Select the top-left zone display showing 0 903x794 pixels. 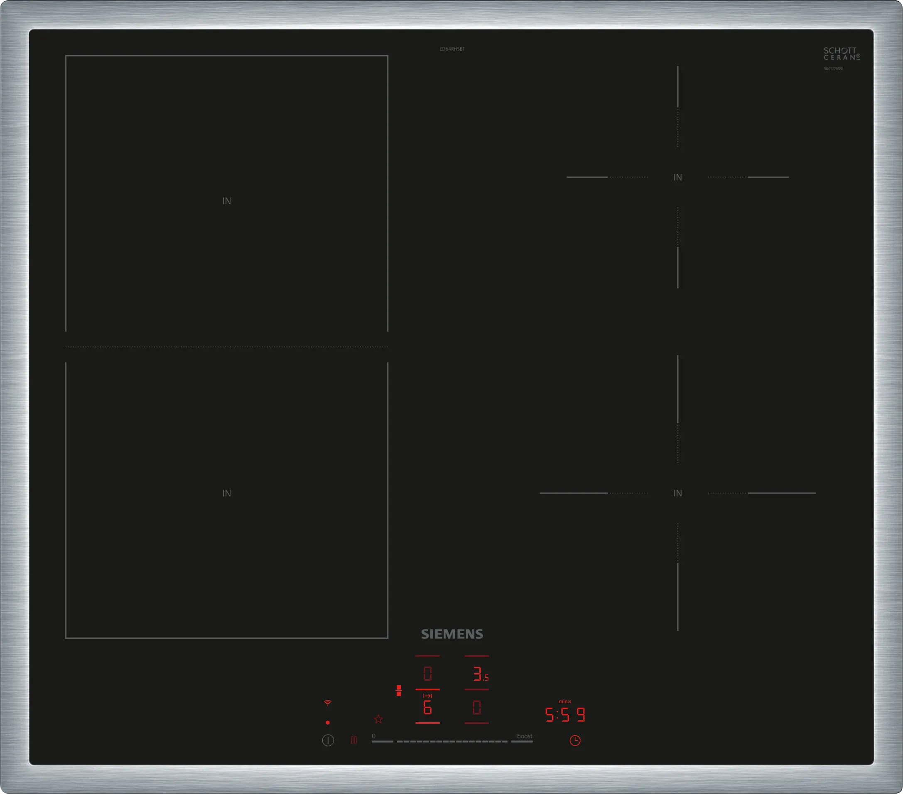pos(427,674)
